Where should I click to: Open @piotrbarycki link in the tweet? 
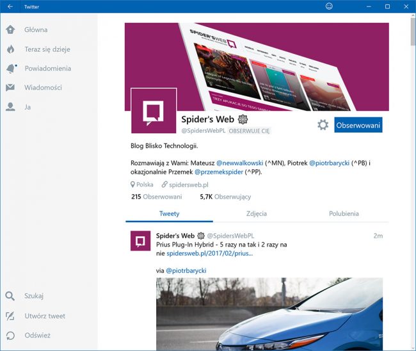pyautogui.click(x=186, y=270)
